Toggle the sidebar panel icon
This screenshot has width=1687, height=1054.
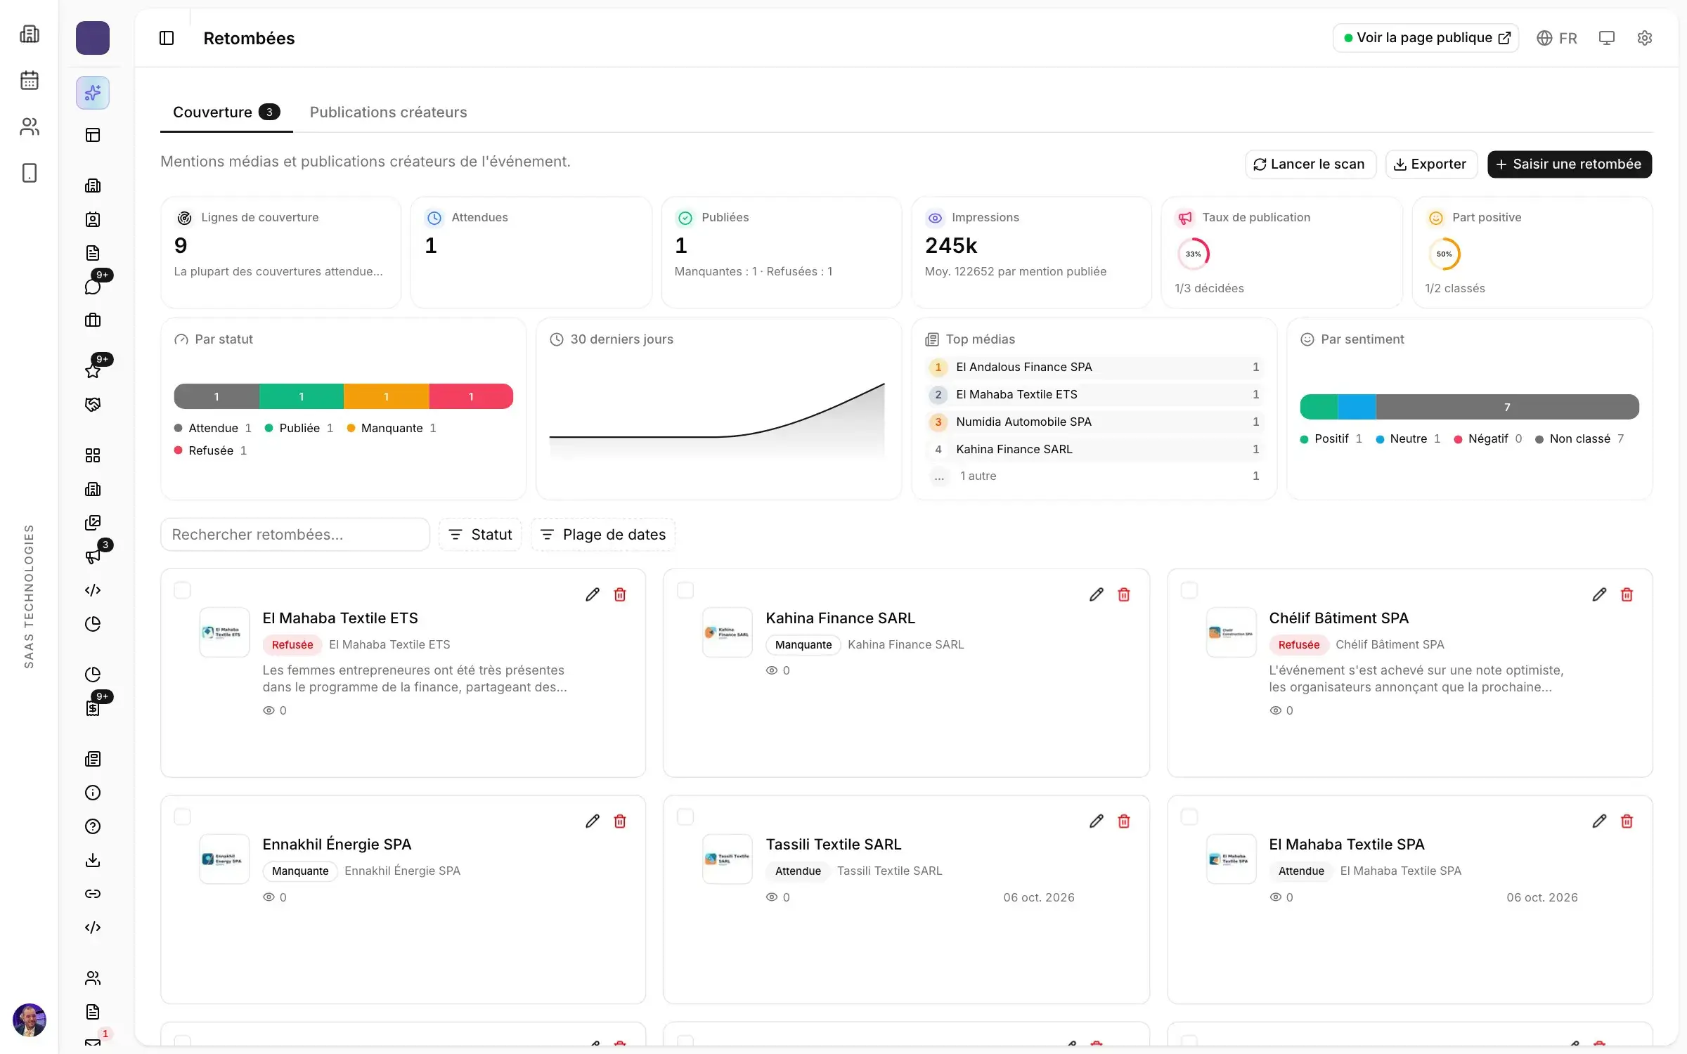click(x=167, y=38)
